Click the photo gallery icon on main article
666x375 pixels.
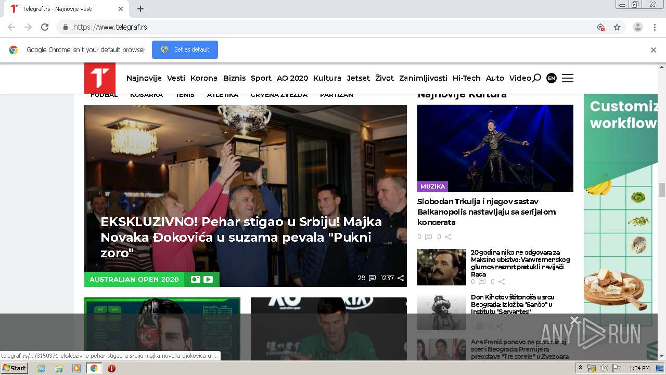tap(196, 279)
